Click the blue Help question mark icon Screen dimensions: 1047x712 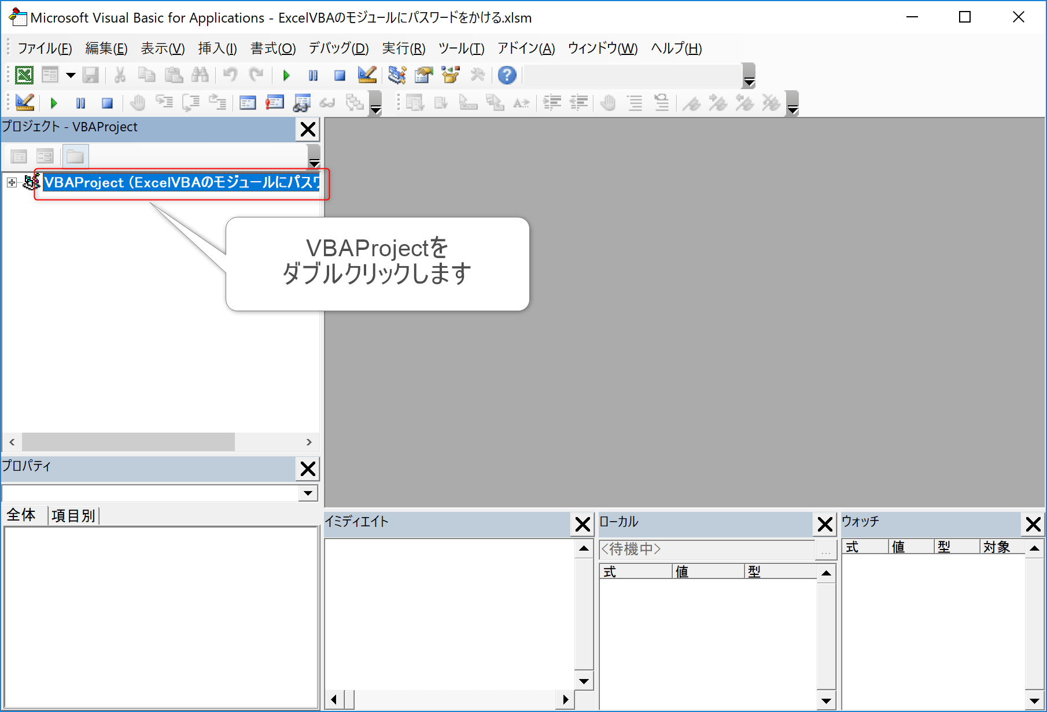[507, 75]
